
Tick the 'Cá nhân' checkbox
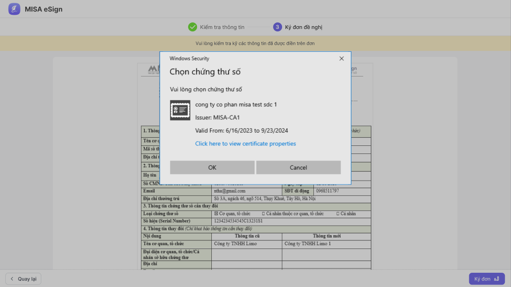point(338,214)
